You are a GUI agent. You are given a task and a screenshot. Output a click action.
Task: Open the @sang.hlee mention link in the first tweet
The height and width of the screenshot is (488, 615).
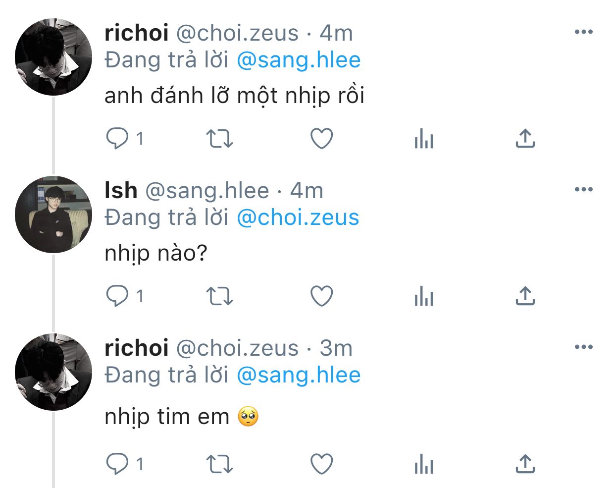pyautogui.click(x=299, y=60)
